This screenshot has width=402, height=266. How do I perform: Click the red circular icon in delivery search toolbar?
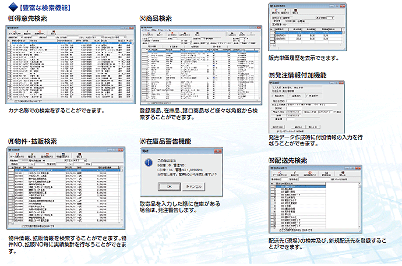(x=310, y=173)
